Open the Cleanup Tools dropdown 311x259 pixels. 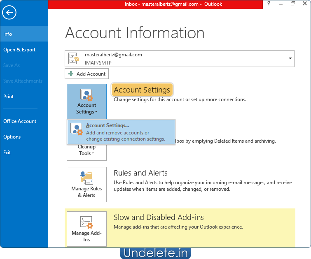click(x=87, y=152)
